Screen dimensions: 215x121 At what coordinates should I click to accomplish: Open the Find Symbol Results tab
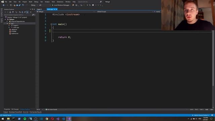[36, 112]
